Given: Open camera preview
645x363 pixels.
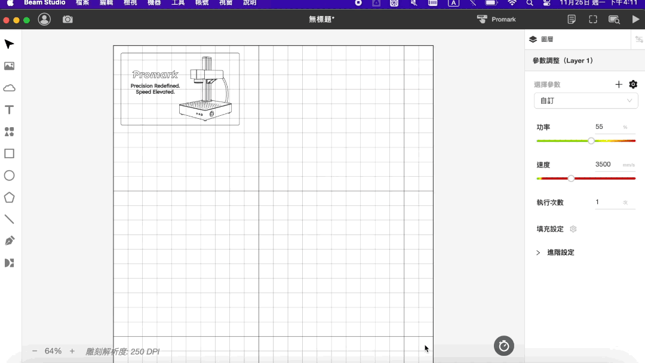Looking at the screenshot, I should pos(67,19).
